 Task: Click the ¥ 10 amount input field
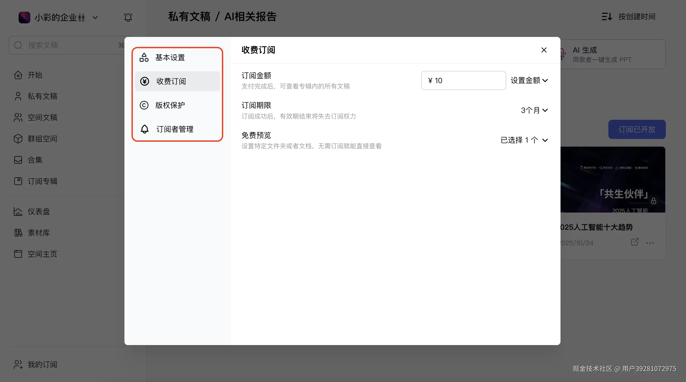point(463,80)
